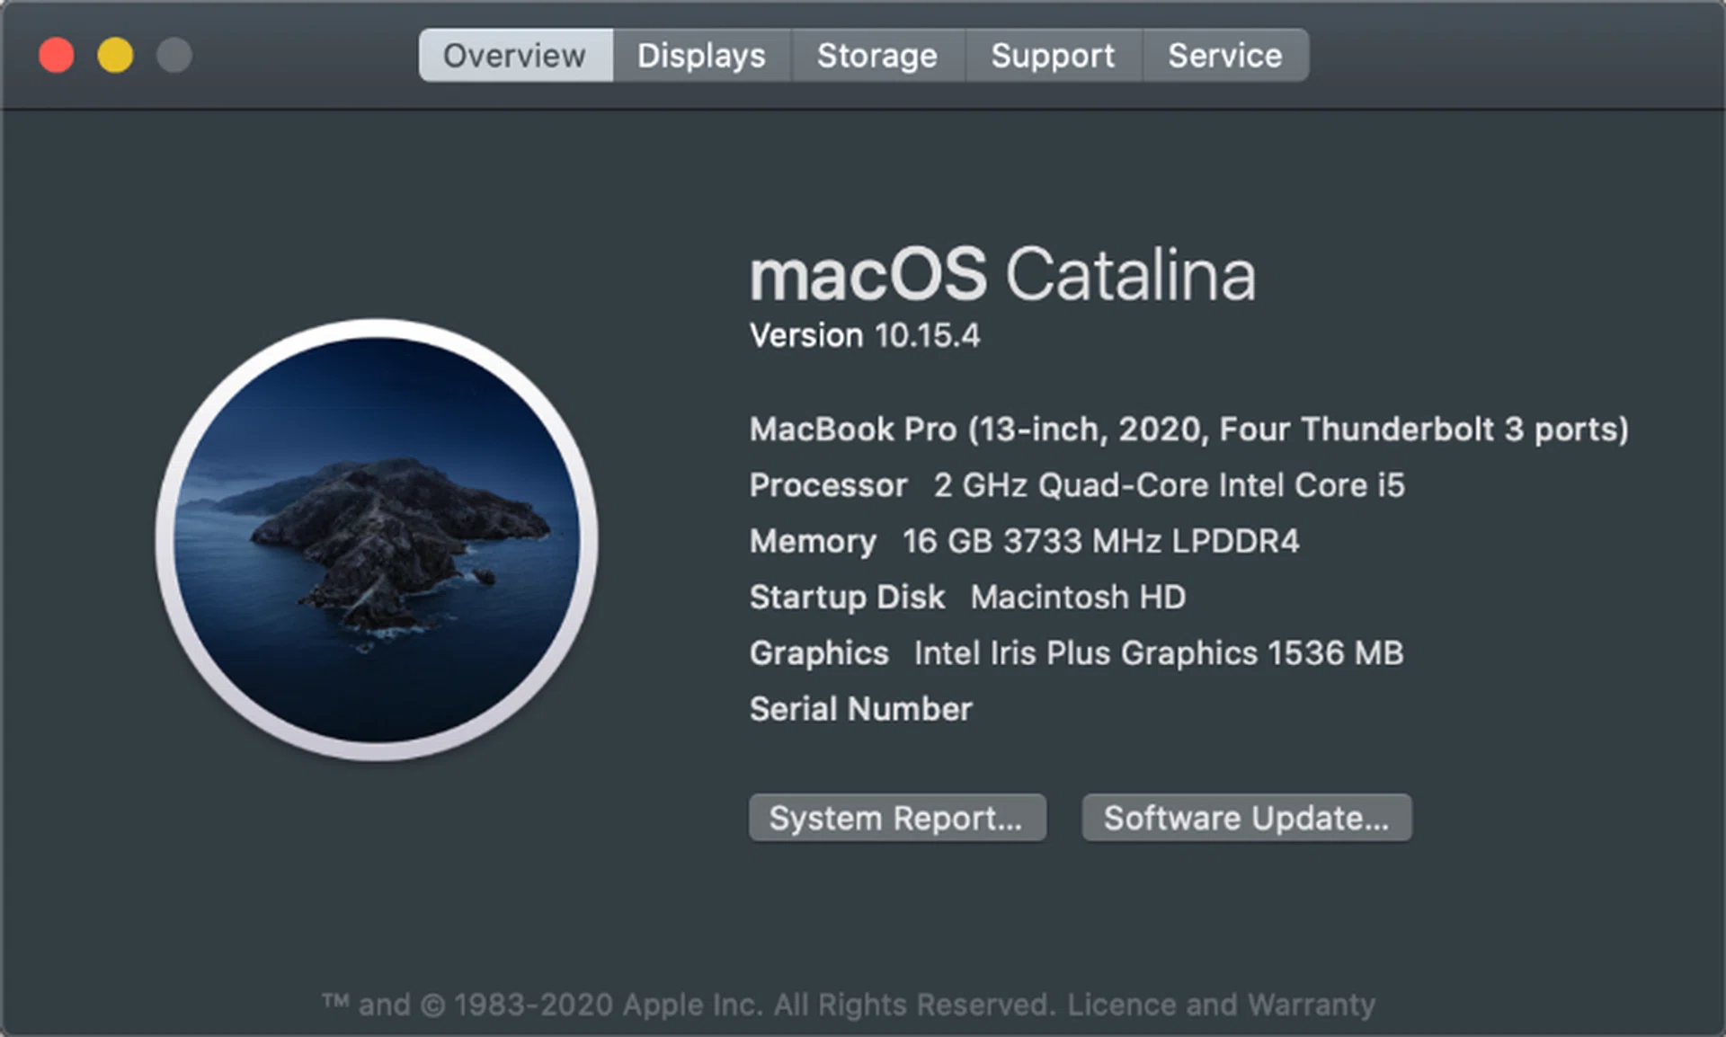Click the Startup Disk Macintosh HD entry

pos(967,597)
